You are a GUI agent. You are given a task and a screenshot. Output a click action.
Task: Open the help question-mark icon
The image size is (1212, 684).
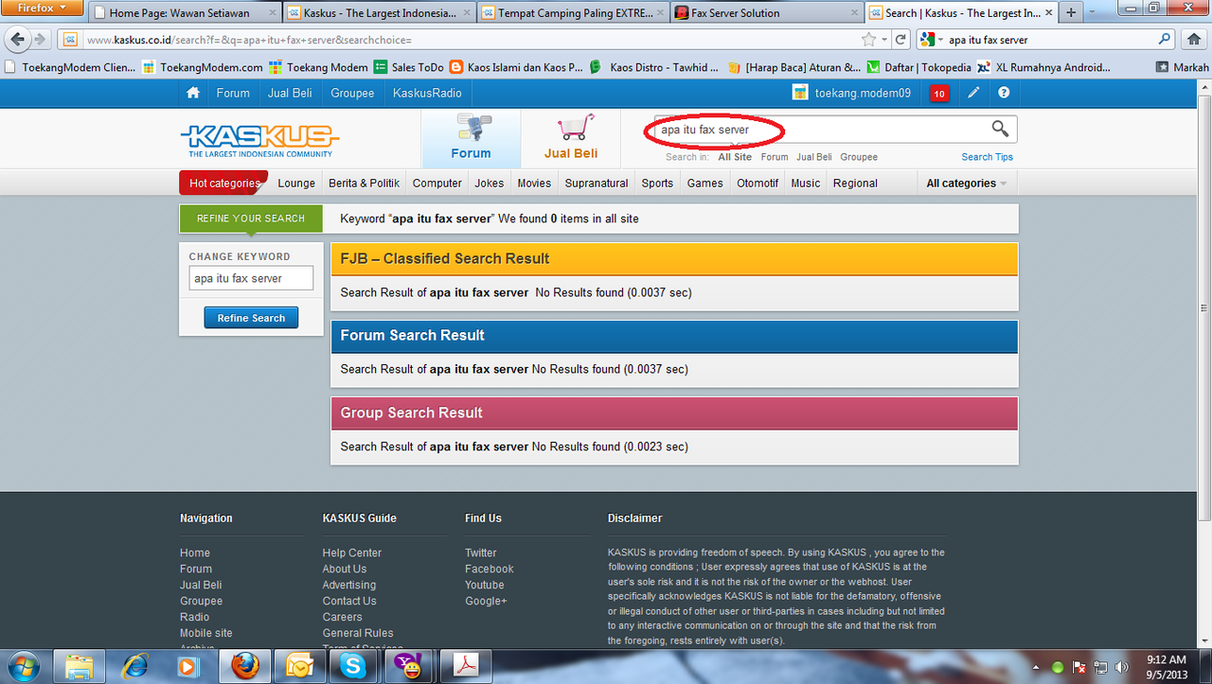coord(1004,93)
